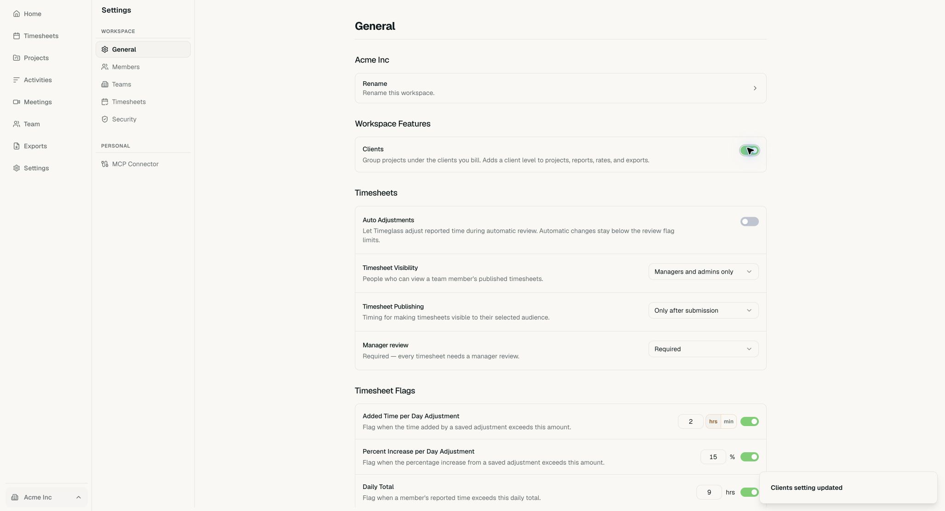The image size is (945, 511).
Task: Click the Security shield icon
Action: (x=105, y=119)
